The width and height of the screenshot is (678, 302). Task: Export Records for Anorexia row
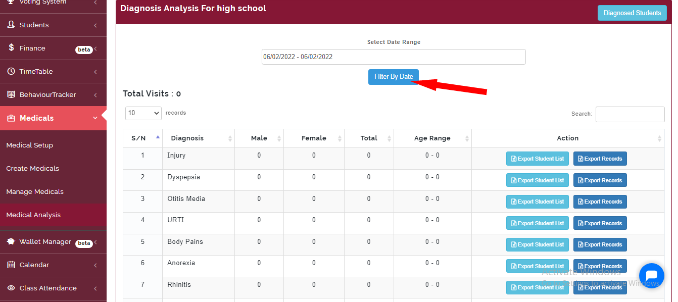600,266
